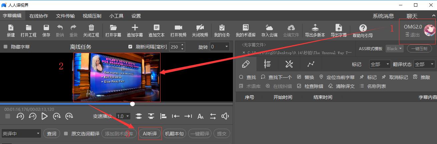Open the 设置 menu
Image resolution: width=437 pixels, height=144 pixels.
(x=136, y=16)
